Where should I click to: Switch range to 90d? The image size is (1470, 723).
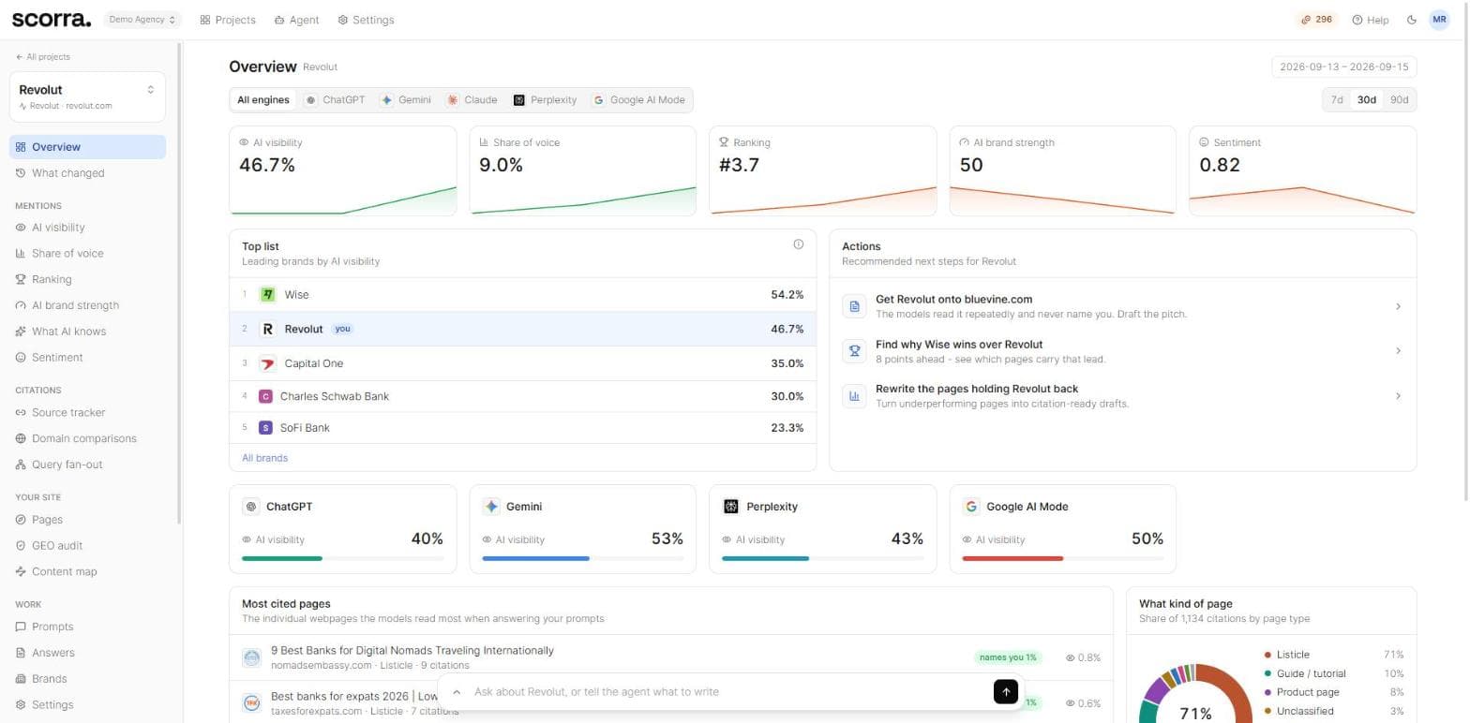click(1399, 100)
